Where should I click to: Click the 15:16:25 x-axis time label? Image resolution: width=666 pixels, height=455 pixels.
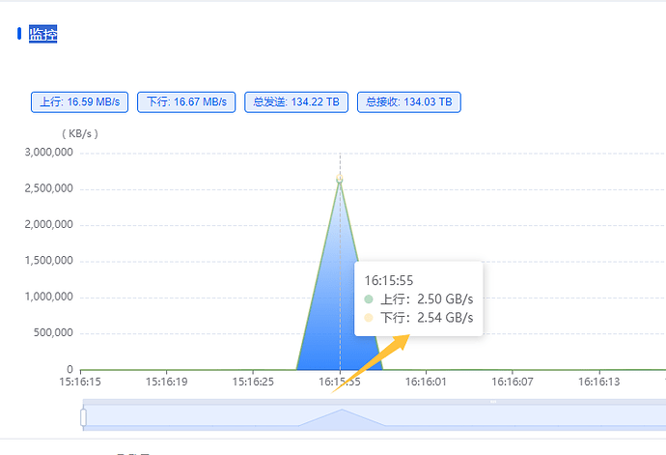pos(252,382)
